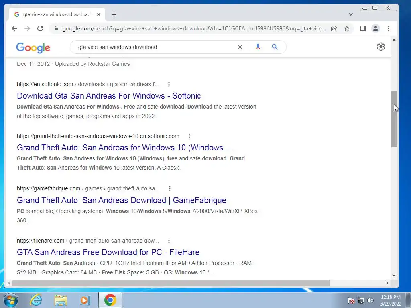The height and width of the screenshot is (308, 411).
Task: Open Google quick settings gear
Action: 380,47
